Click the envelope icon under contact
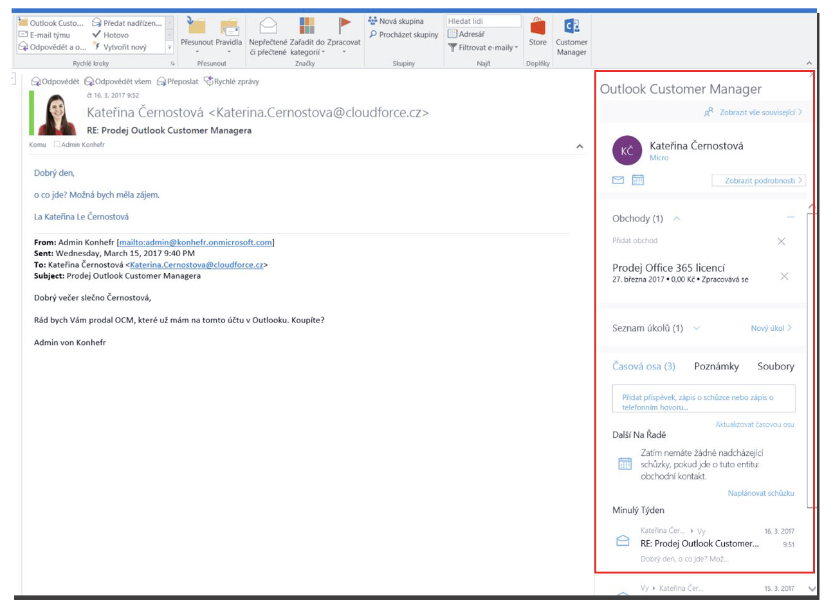The image size is (833, 607). pyautogui.click(x=618, y=180)
